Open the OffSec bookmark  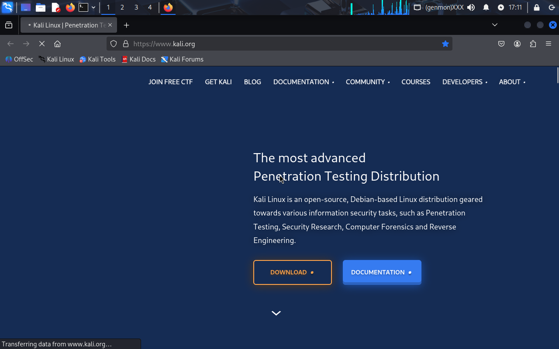[x=19, y=59]
